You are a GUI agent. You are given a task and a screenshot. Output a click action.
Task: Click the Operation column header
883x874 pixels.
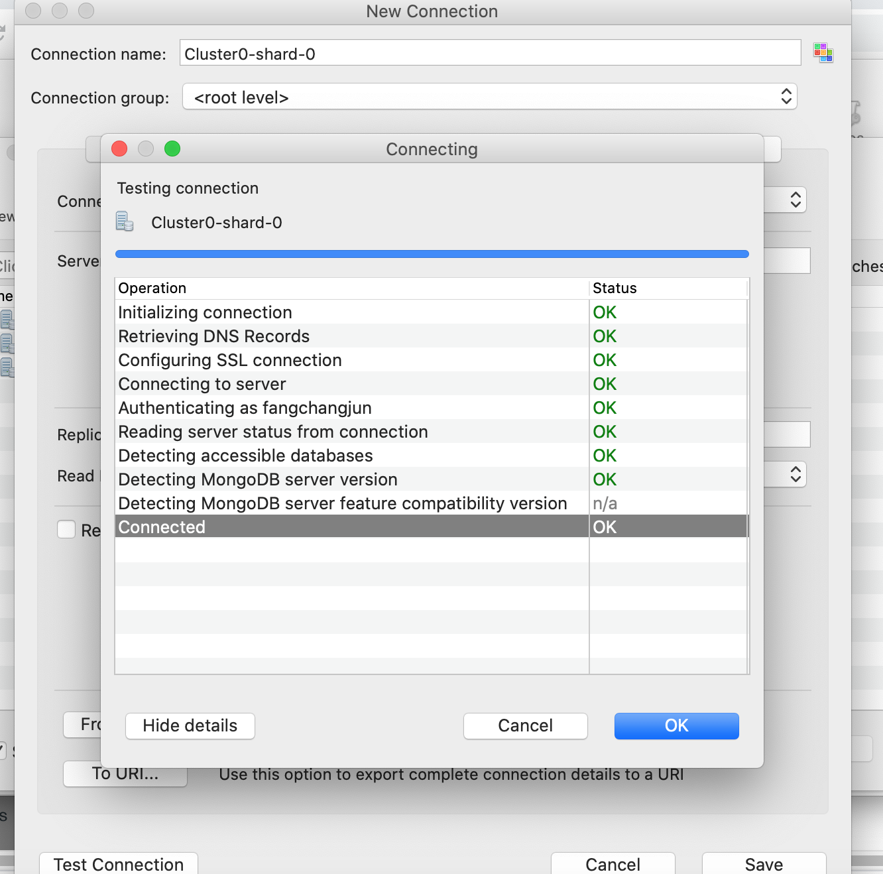[352, 288]
